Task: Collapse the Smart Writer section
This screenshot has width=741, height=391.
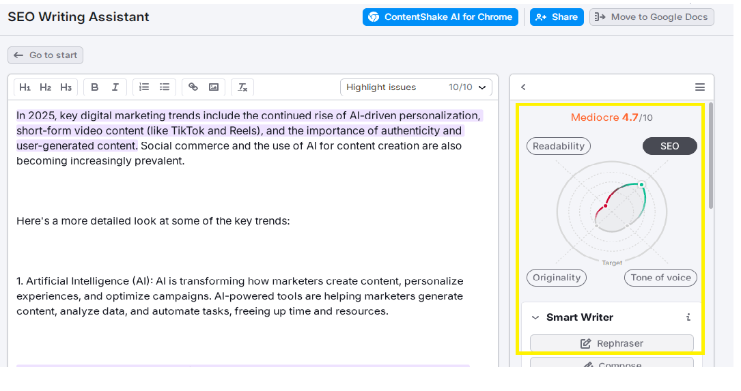Action: [535, 317]
